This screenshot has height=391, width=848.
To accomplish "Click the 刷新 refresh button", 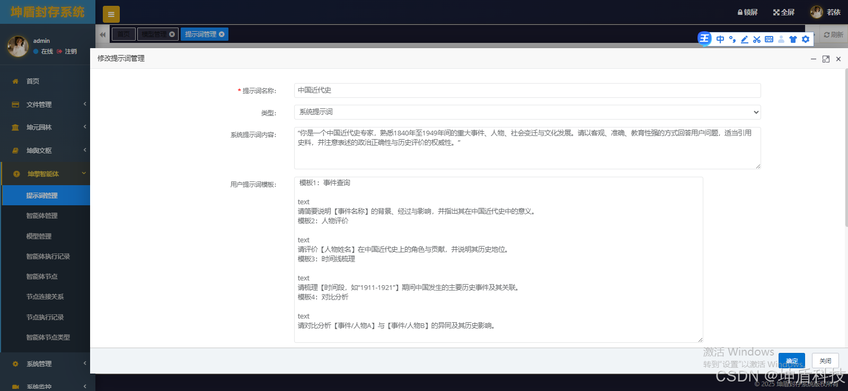I will click(834, 34).
